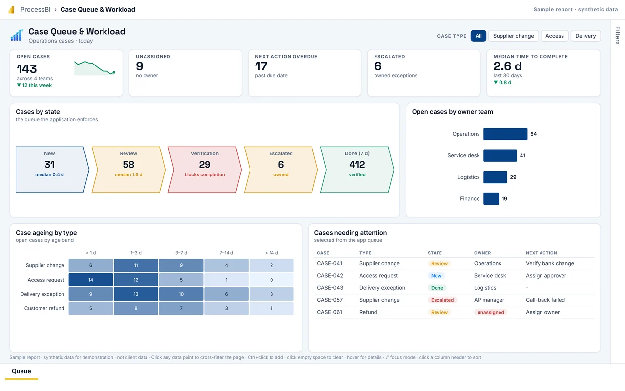Sort table by STATE column header
The height and width of the screenshot is (391, 625).
pos(435,253)
